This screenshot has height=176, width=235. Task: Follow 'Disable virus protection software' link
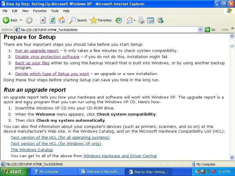[x=47, y=57]
